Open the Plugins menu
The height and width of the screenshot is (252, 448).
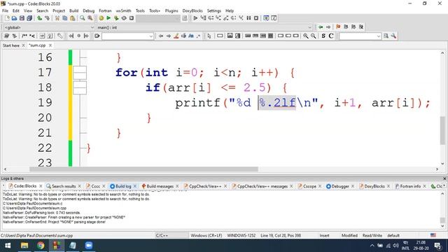[x=171, y=11]
